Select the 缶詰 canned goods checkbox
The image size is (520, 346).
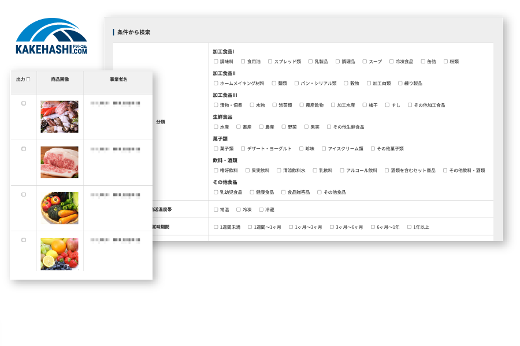422,61
